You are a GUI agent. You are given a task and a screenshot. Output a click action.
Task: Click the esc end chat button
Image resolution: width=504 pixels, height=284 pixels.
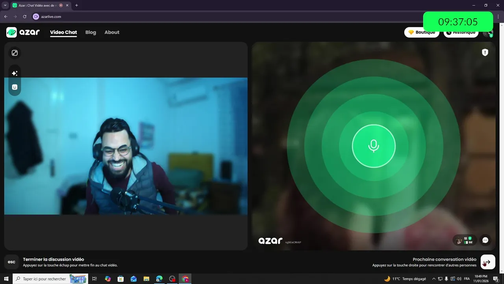coord(12,262)
